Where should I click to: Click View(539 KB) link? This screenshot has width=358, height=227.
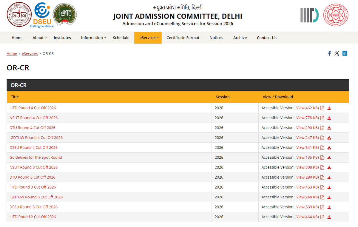tap(308, 207)
